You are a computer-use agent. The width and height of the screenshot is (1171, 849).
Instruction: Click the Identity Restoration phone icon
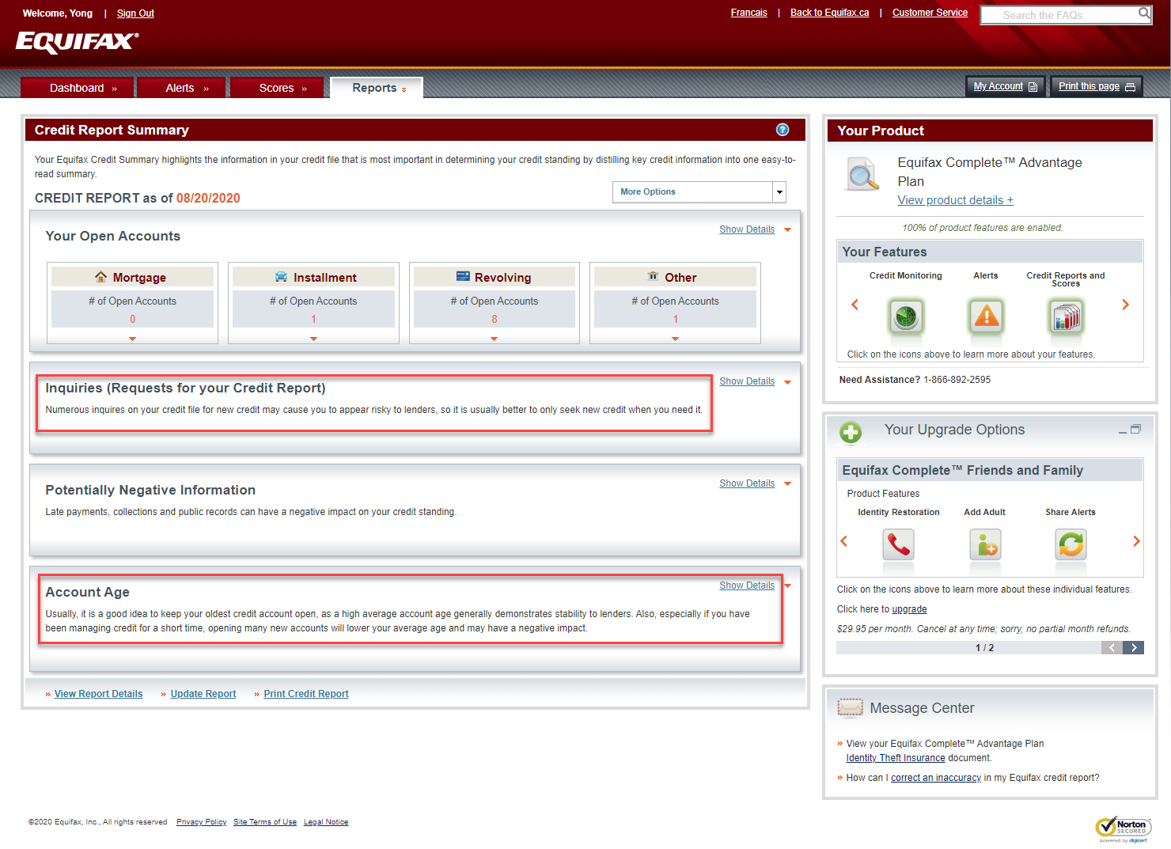click(x=898, y=544)
